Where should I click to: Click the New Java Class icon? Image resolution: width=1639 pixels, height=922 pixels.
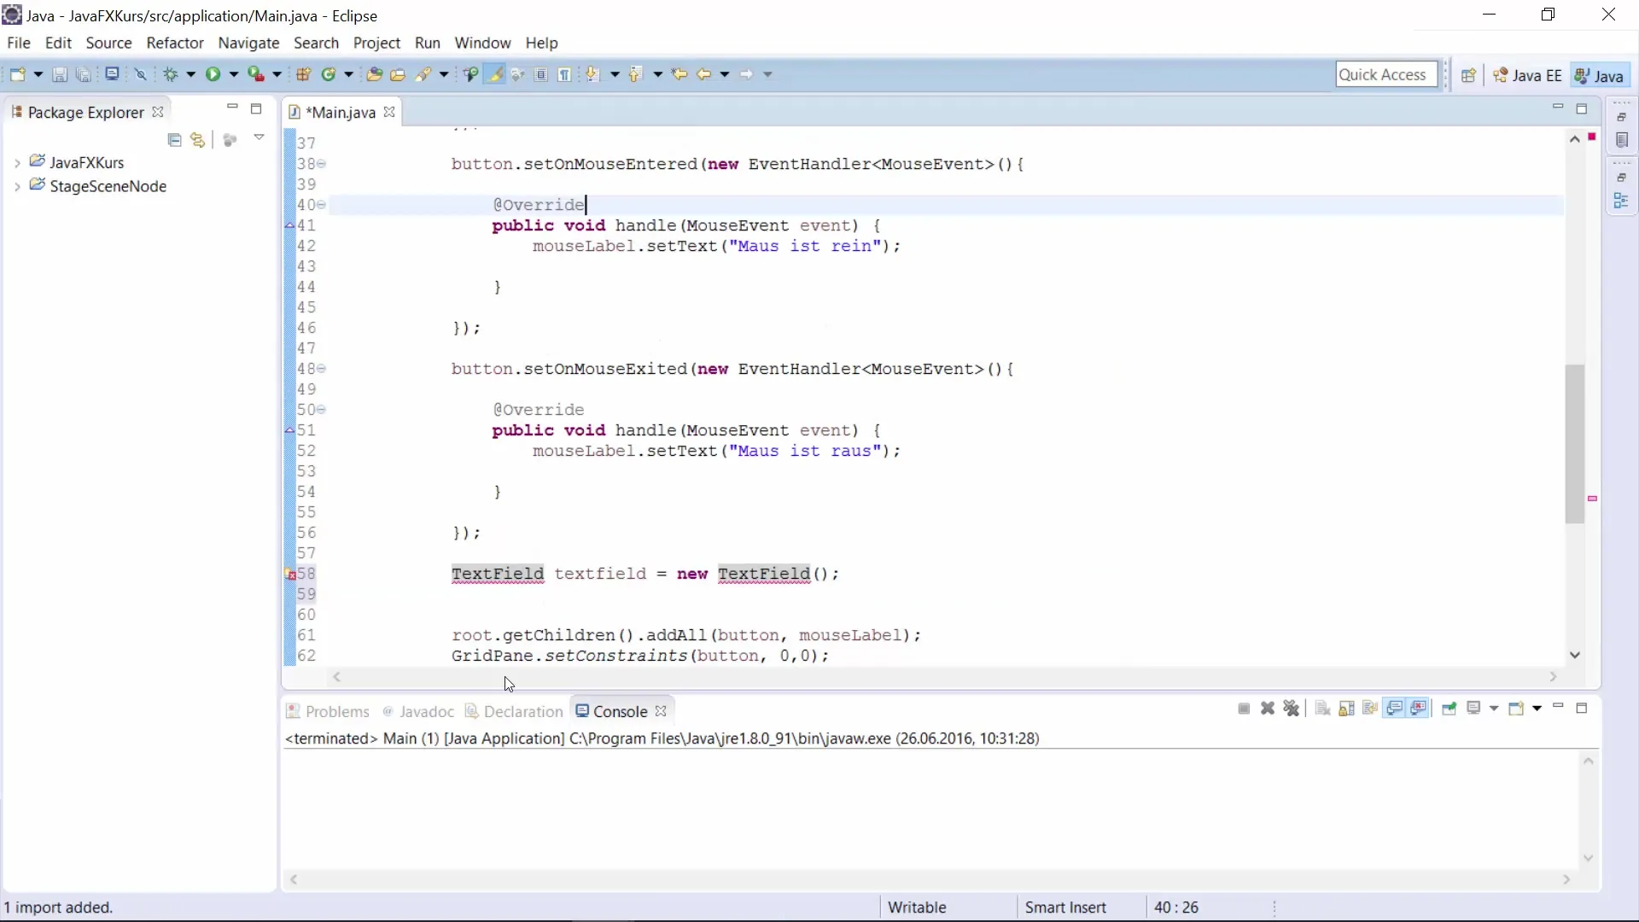click(329, 74)
